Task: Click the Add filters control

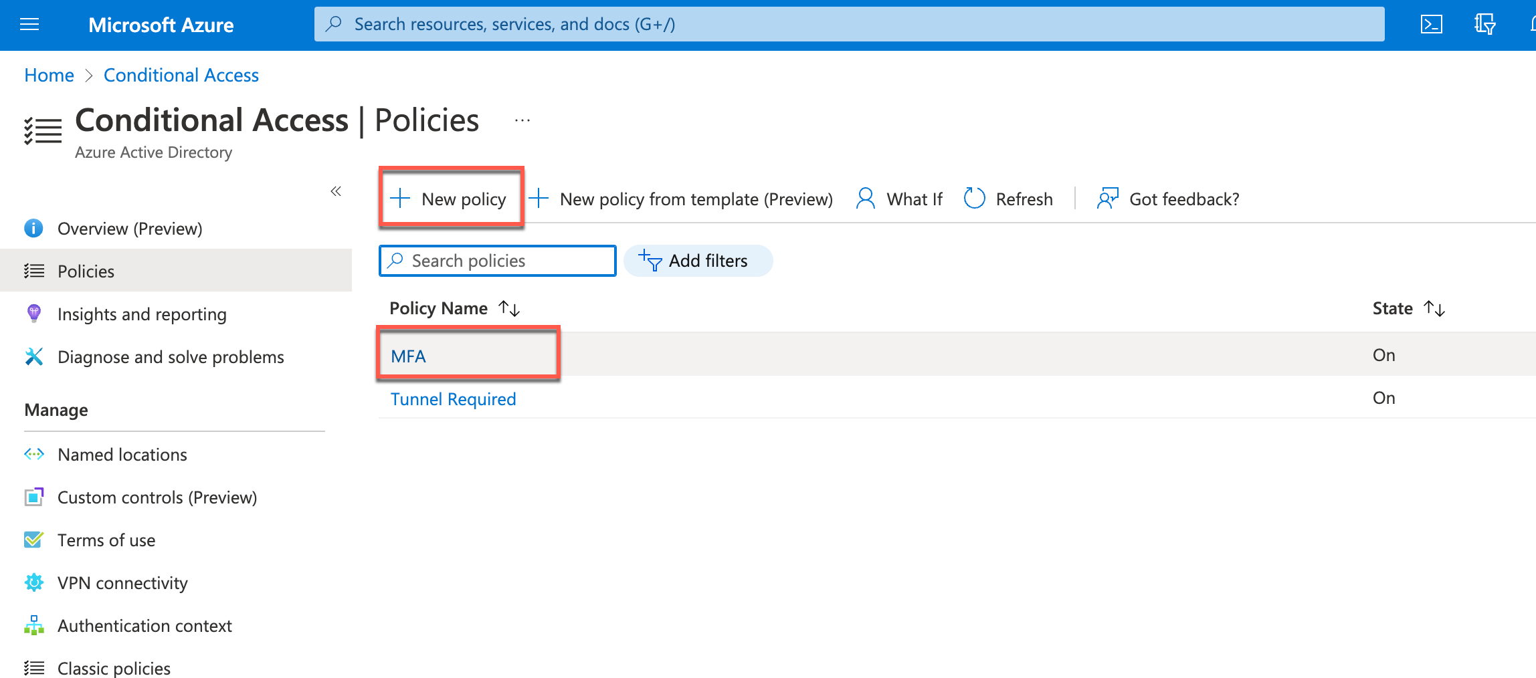Action: (698, 261)
